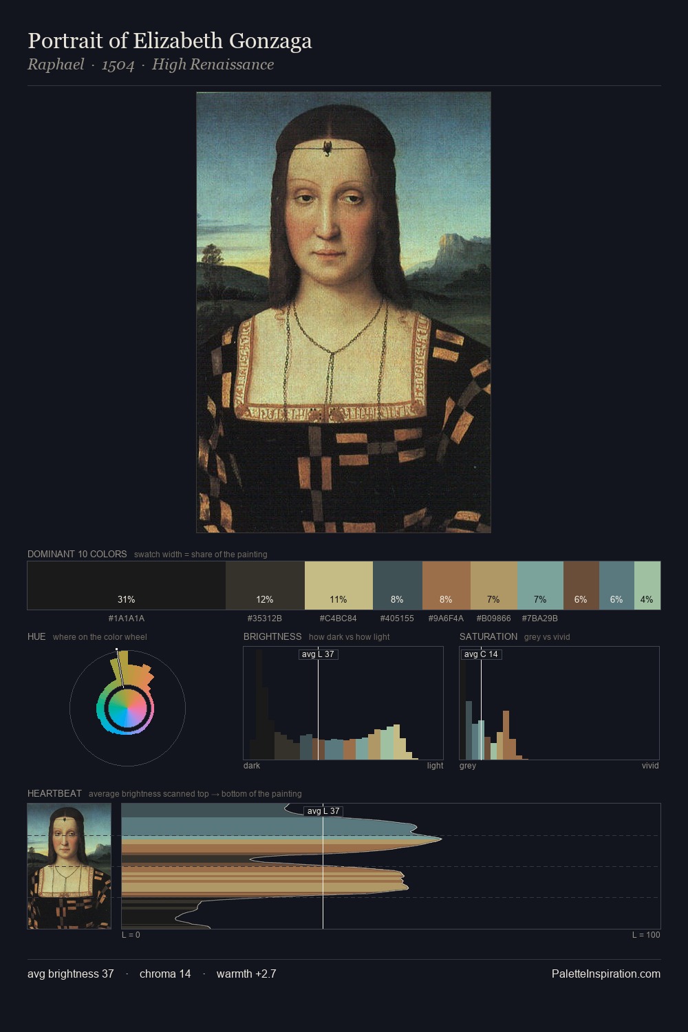Click the "light" axis label
Screen dimensions: 688x1032
coord(436,766)
